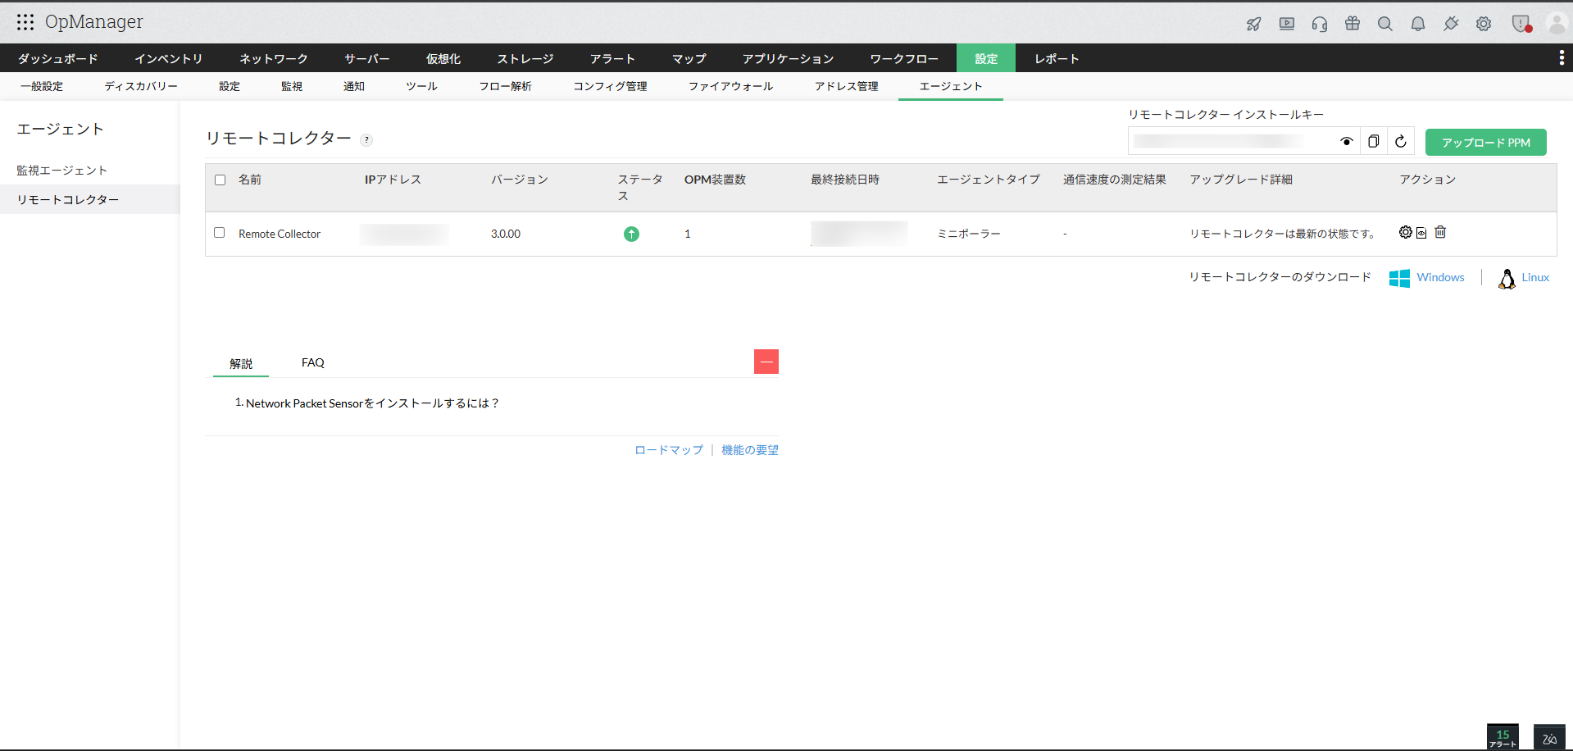
Task: Click the shield security alert icon
Action: [1521, 24]
